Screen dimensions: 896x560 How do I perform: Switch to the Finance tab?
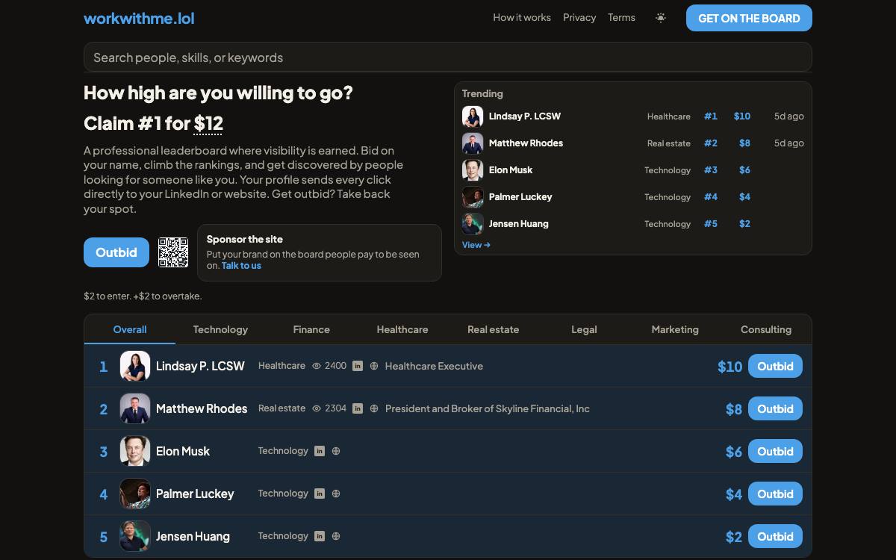[x=311, y=329]
